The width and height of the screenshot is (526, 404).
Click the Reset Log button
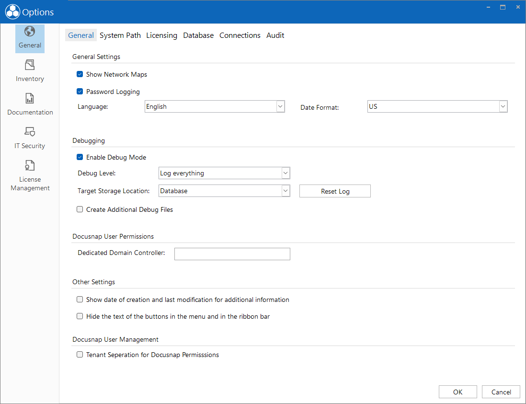click(x=335, y=191)
